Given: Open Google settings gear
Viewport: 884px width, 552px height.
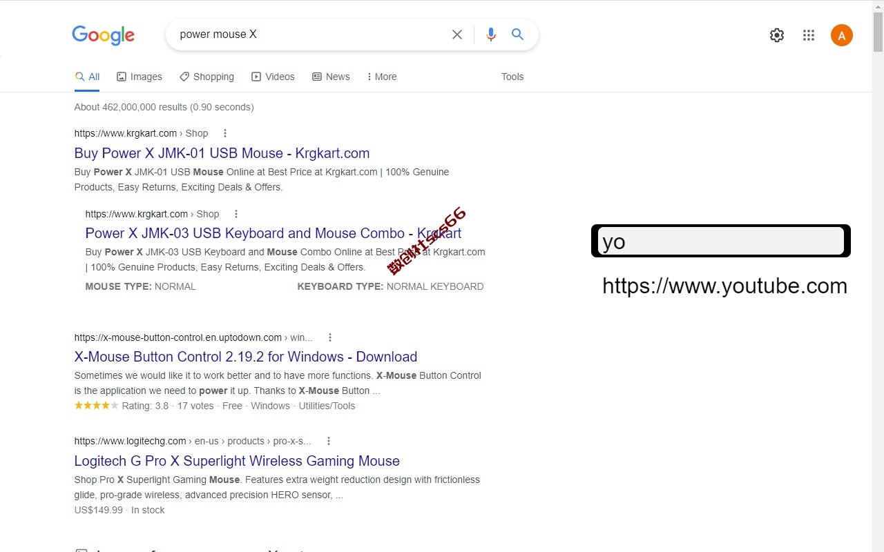Looking at the screenshot, I should pos(777,35).
